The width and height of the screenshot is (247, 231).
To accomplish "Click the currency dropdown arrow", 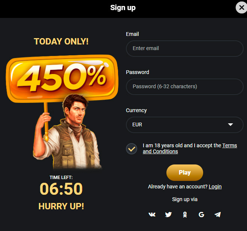I will click(x=231, y=124).
